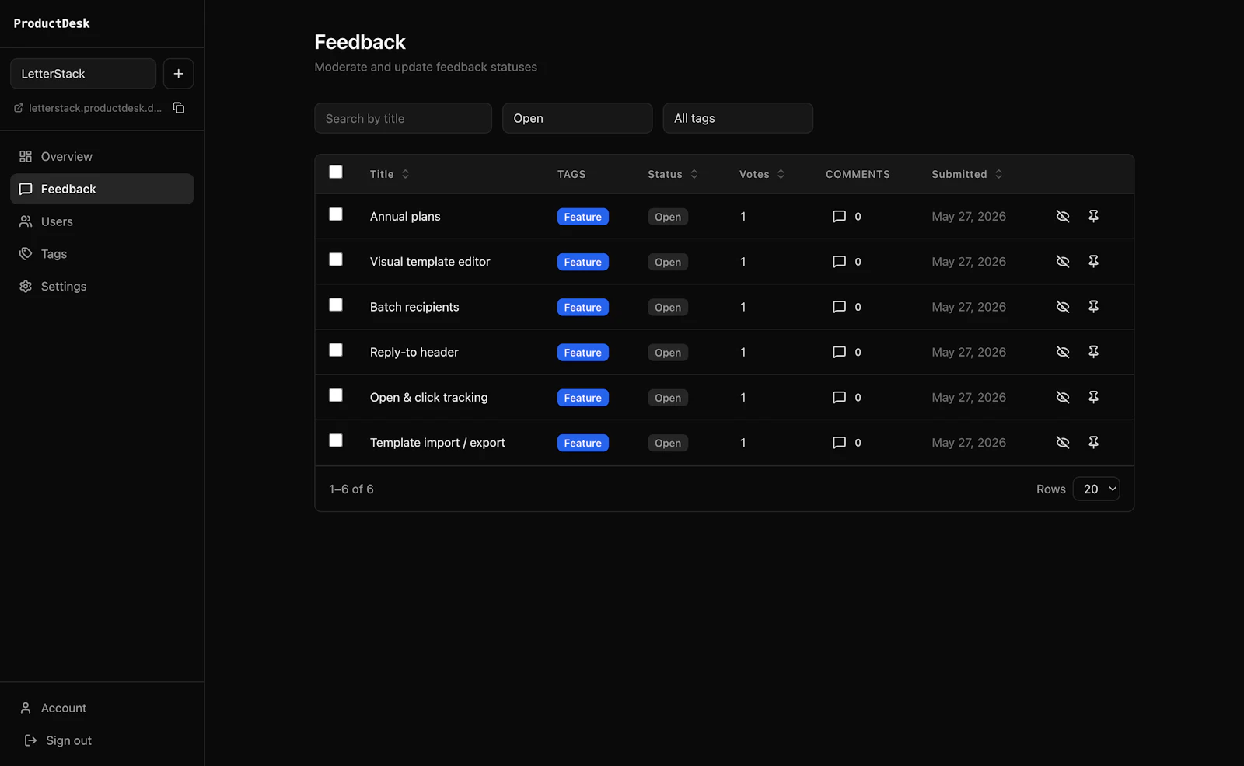1244x766 pixels.
Task: Open the status filter dropdown showing Open
Action: (577, 118)
